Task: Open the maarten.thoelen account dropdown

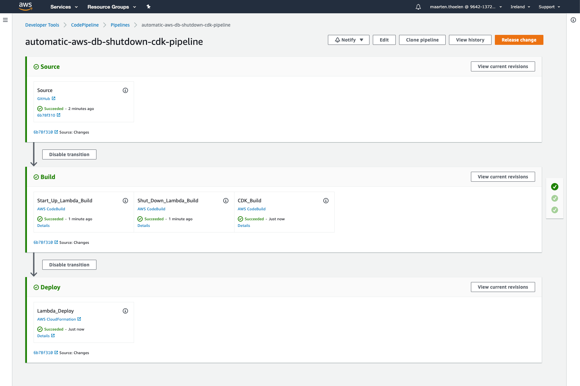Action: pyautogui.click(x=466, y=7)
